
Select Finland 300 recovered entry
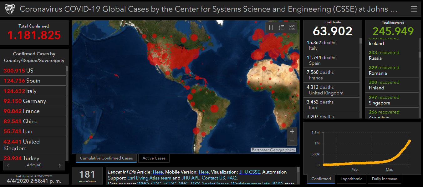tap(392, 85)
